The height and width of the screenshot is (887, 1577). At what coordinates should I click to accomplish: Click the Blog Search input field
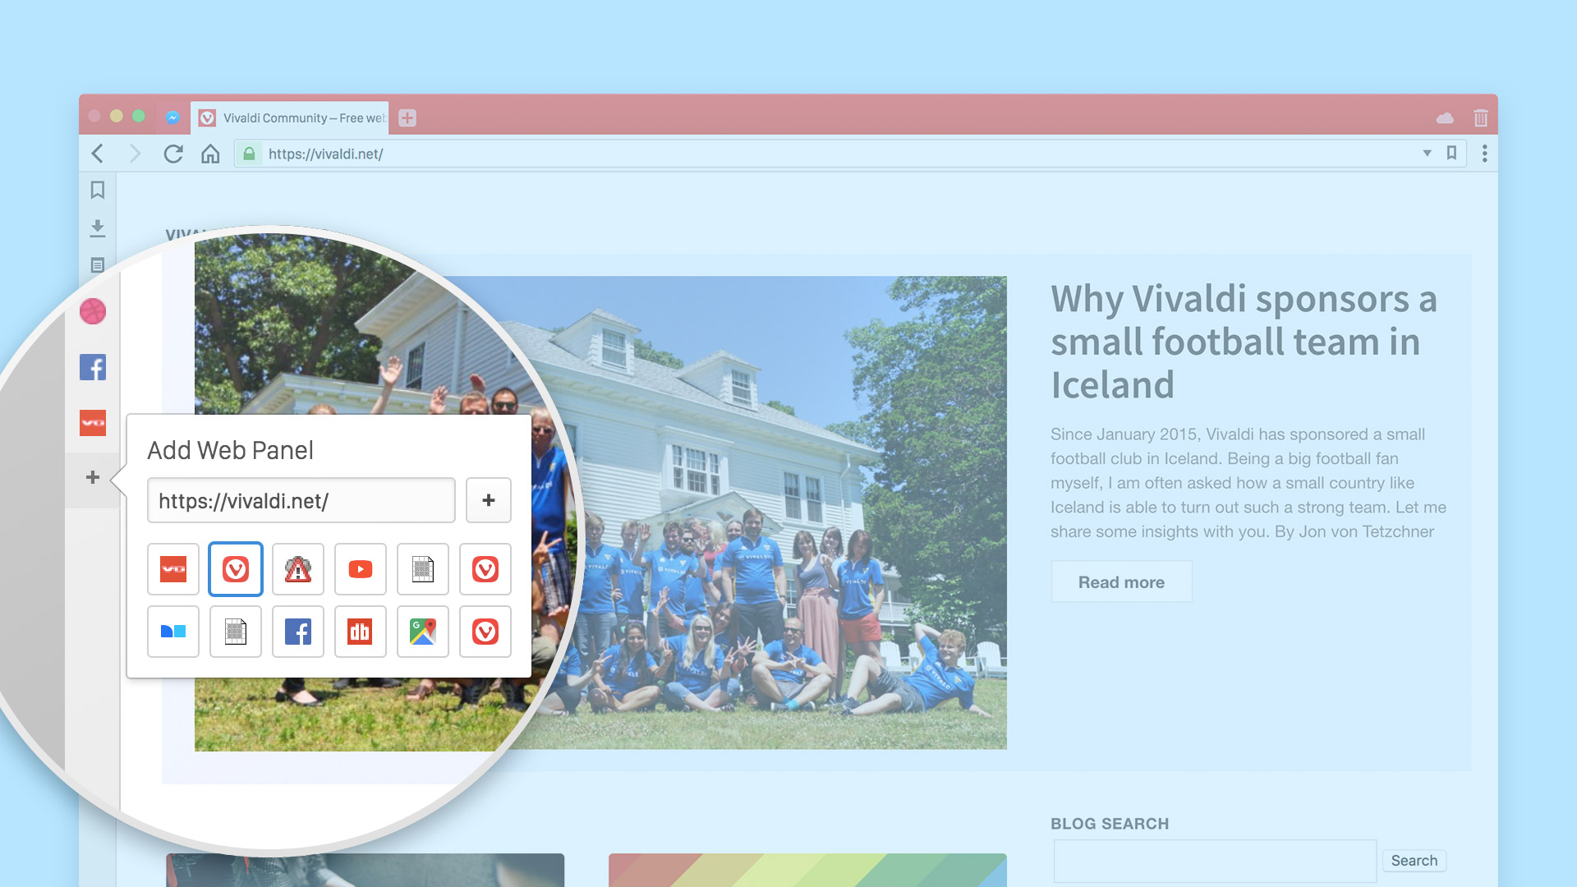coord(1213,861)
